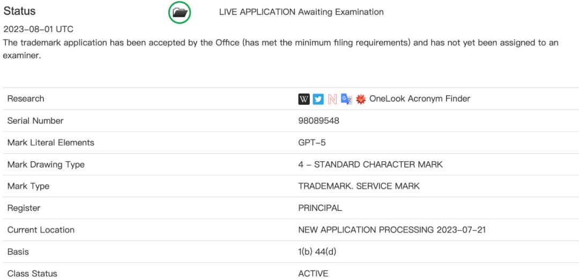This screenshot has height=280, width=579.
Task: Follow the Acronym Finder link
Action: [439, 99]
